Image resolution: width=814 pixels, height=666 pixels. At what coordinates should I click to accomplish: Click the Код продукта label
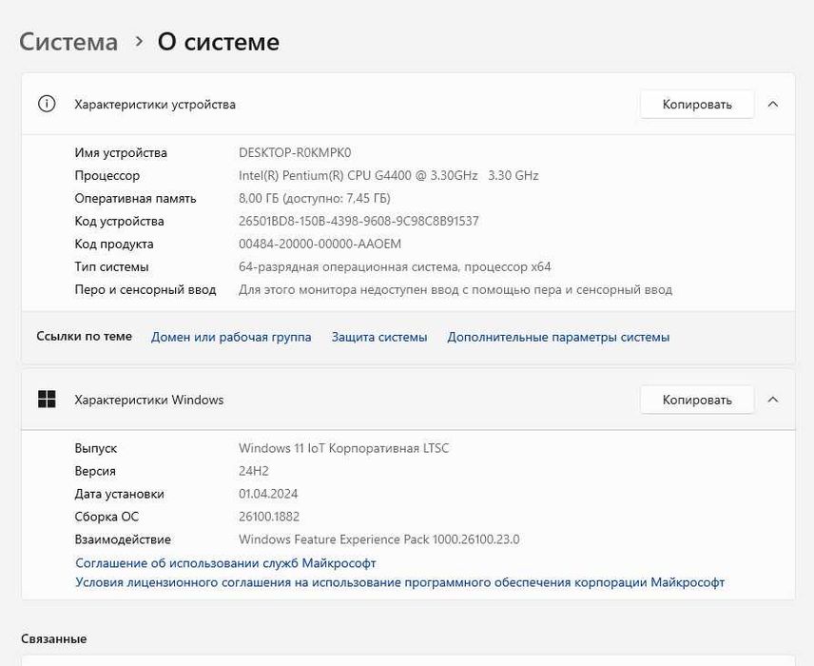(x=114, y=245)
